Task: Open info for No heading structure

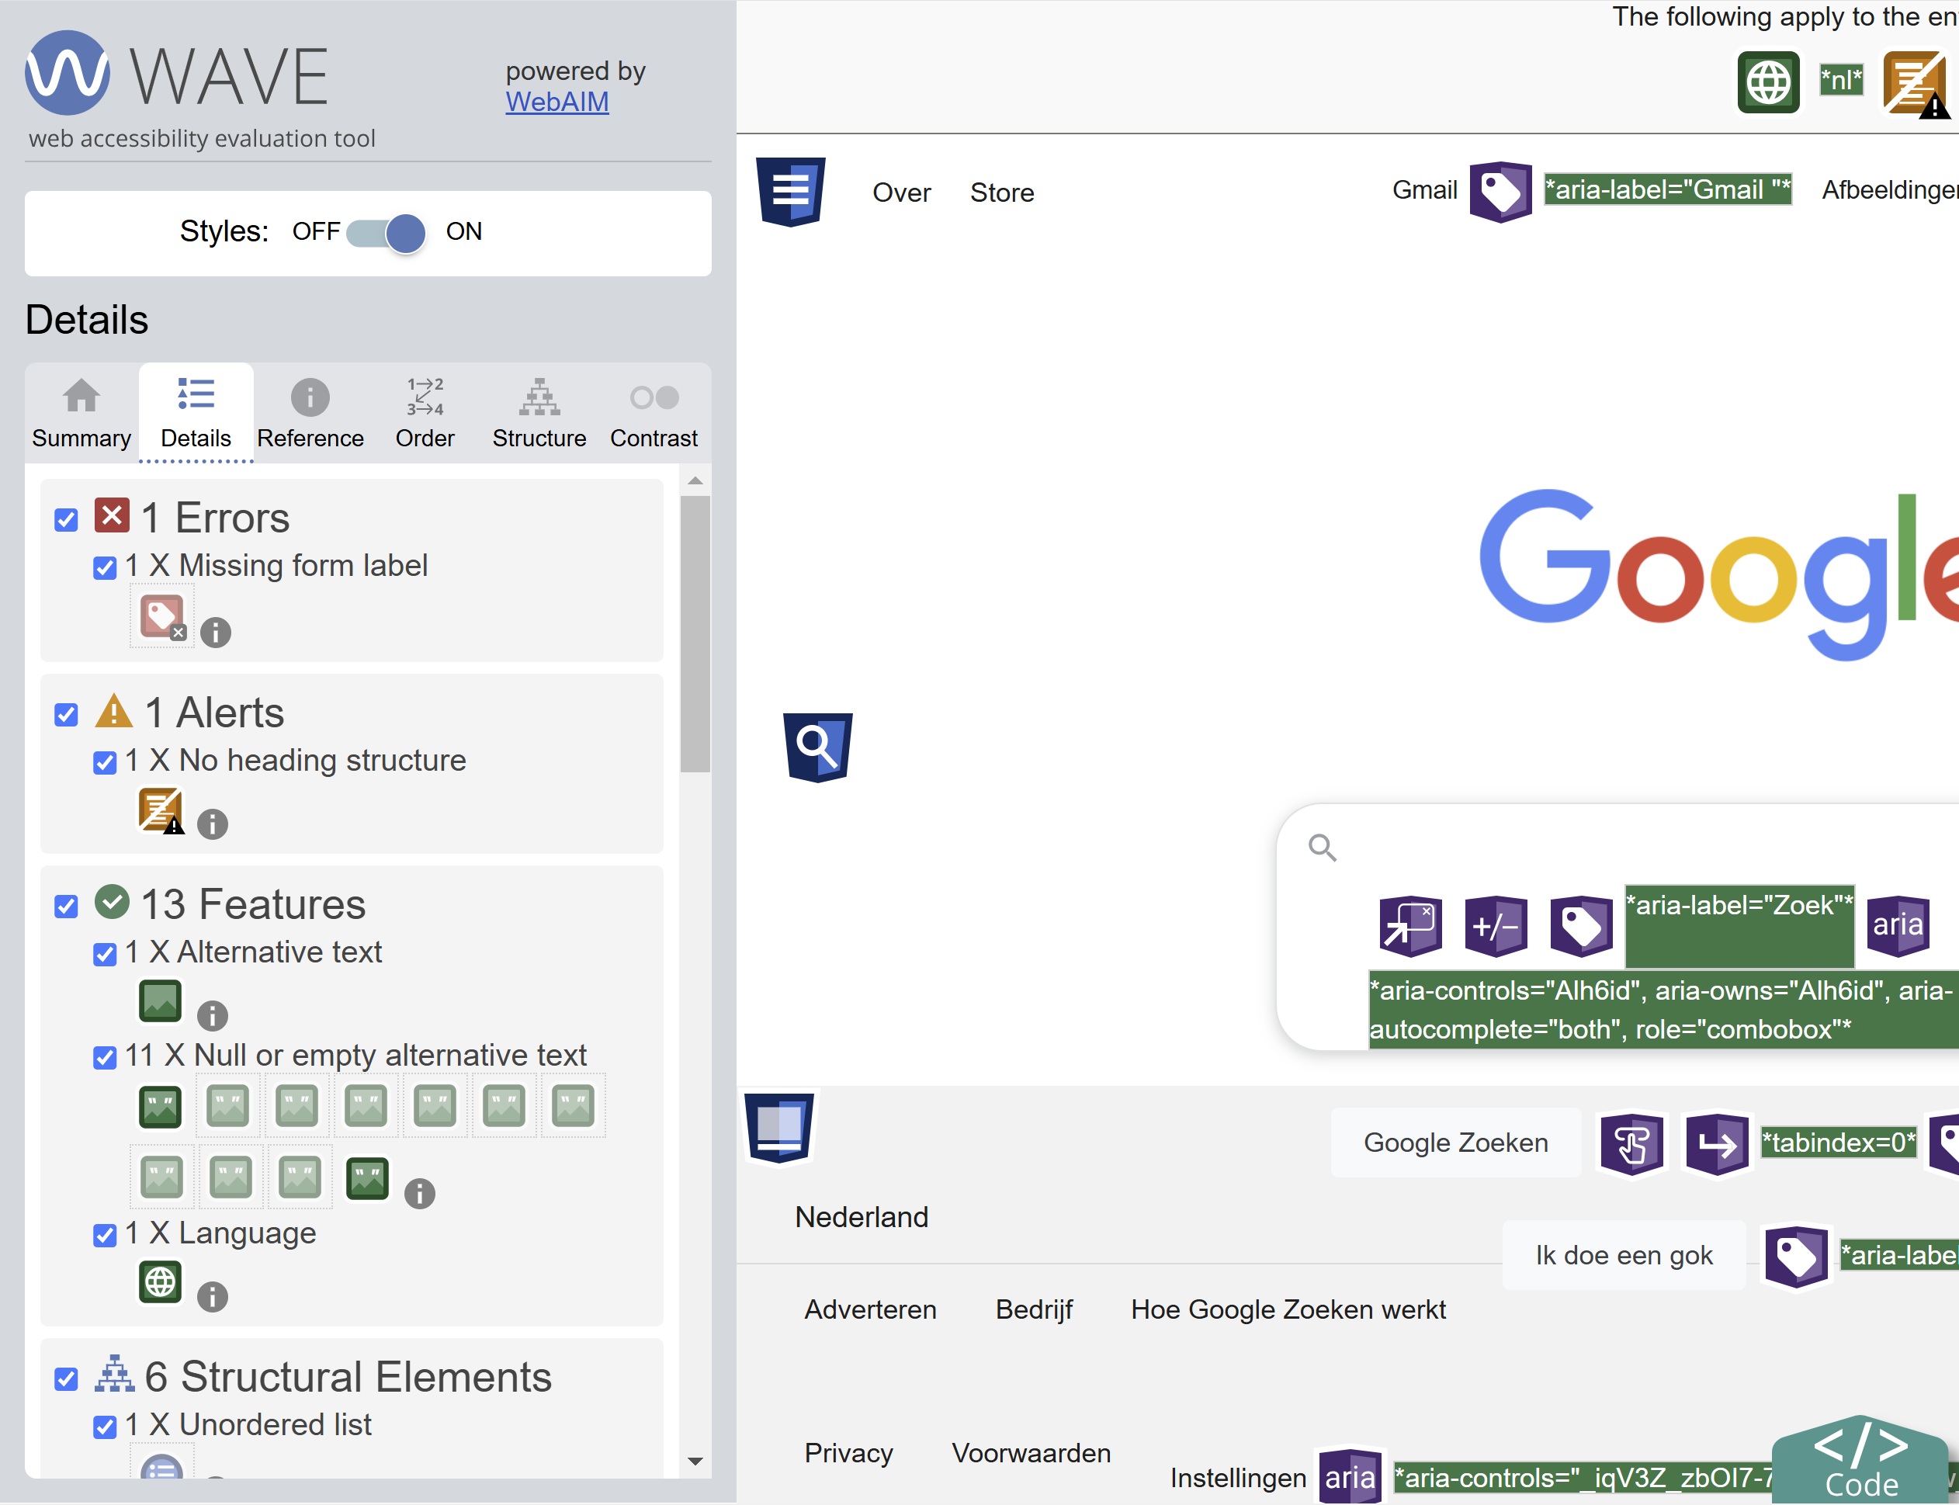Action: coord(213,824)
